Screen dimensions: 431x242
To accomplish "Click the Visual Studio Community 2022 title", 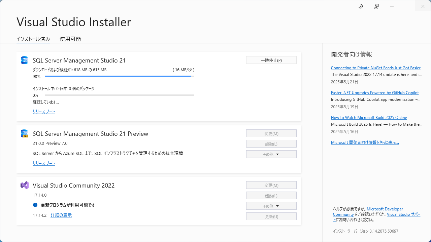I will (x=73, y=186).
